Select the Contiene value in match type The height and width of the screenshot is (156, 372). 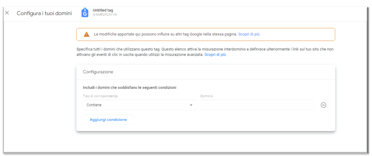(94, 105)
